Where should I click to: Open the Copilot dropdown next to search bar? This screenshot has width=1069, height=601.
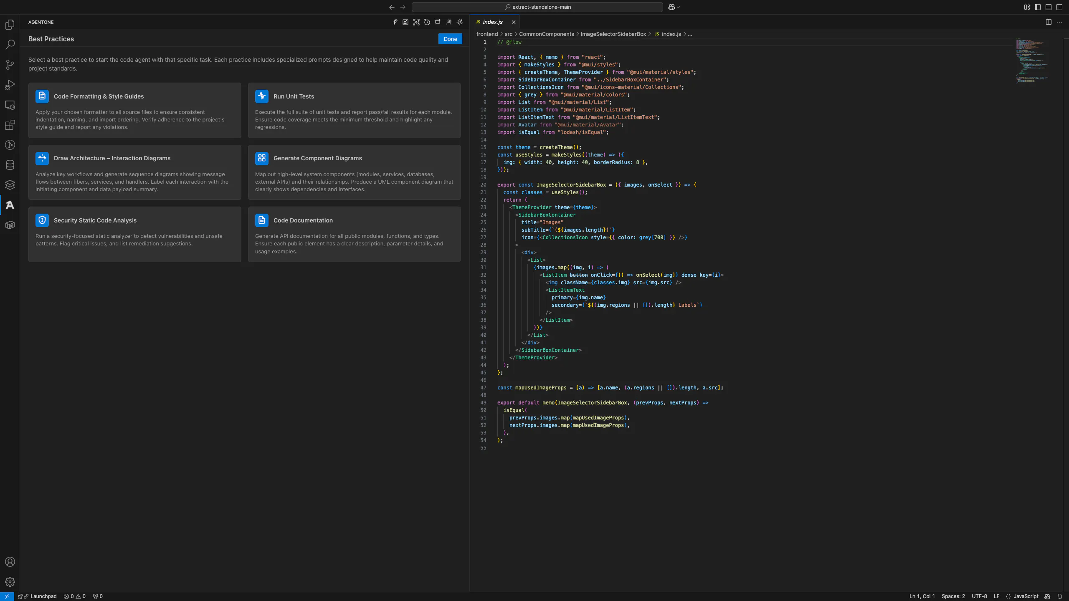point(674,7)
